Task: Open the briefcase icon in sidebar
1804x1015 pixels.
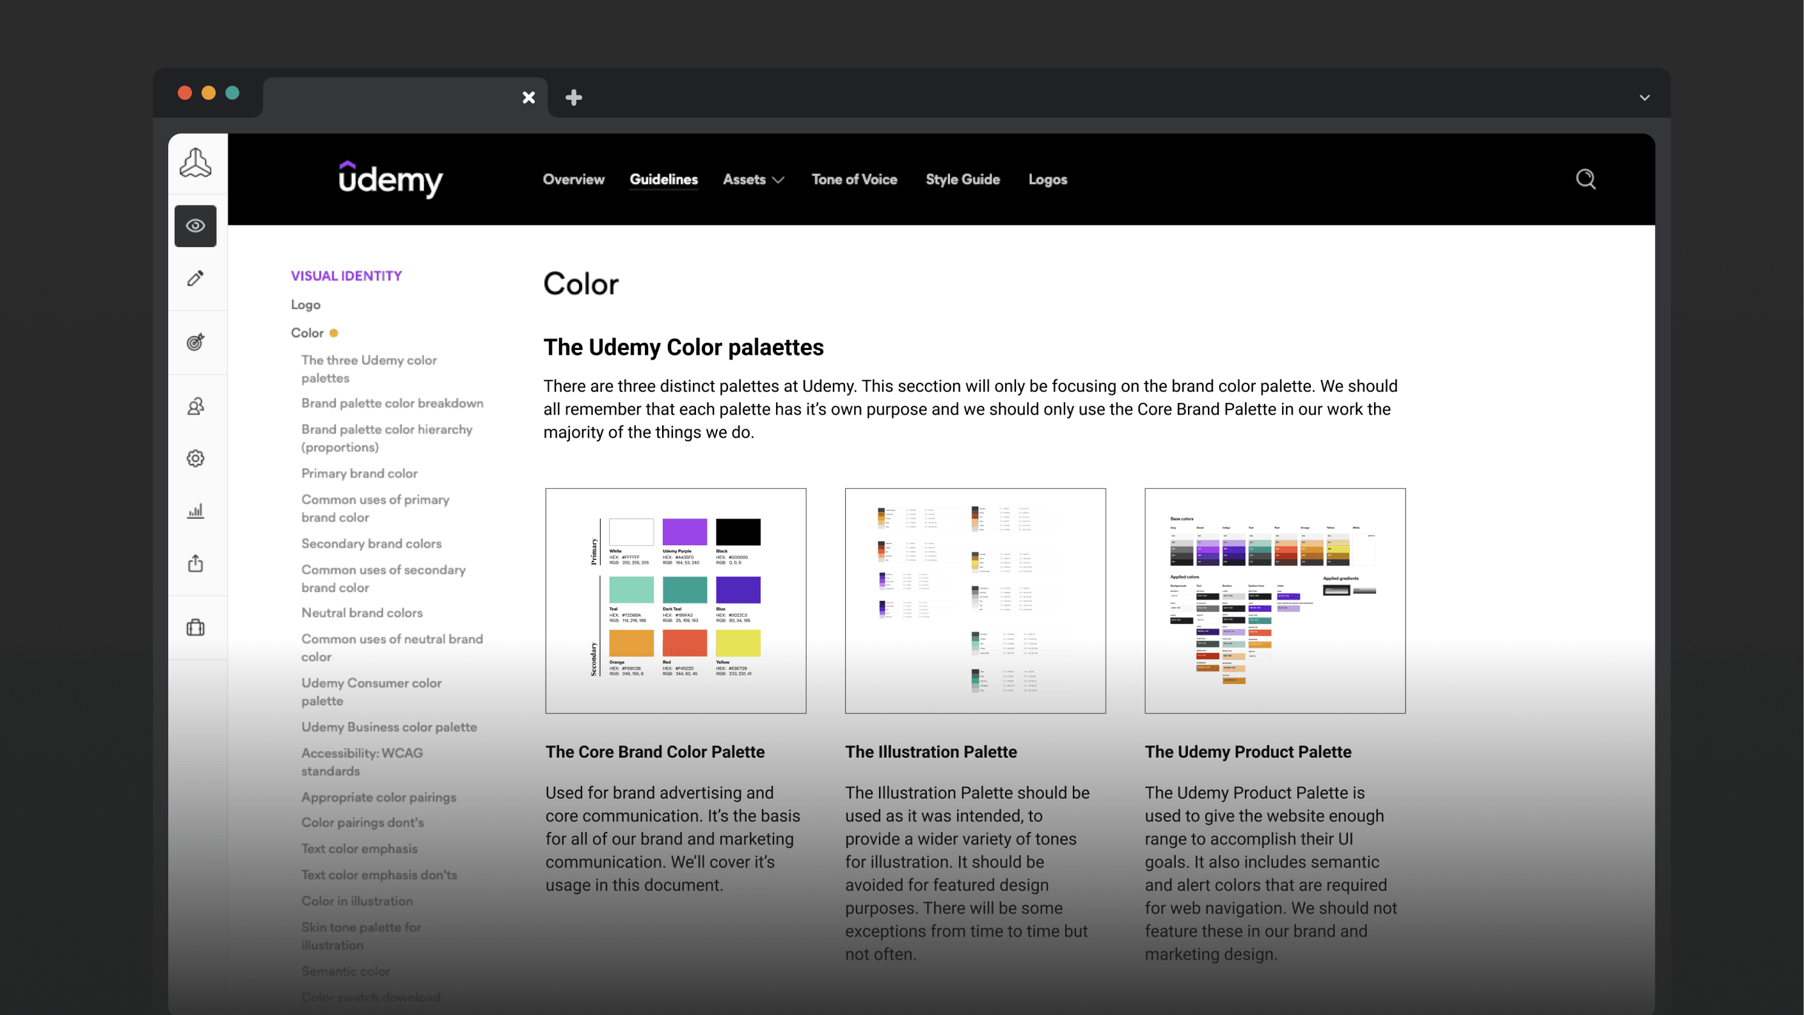Action: (195, 627)
